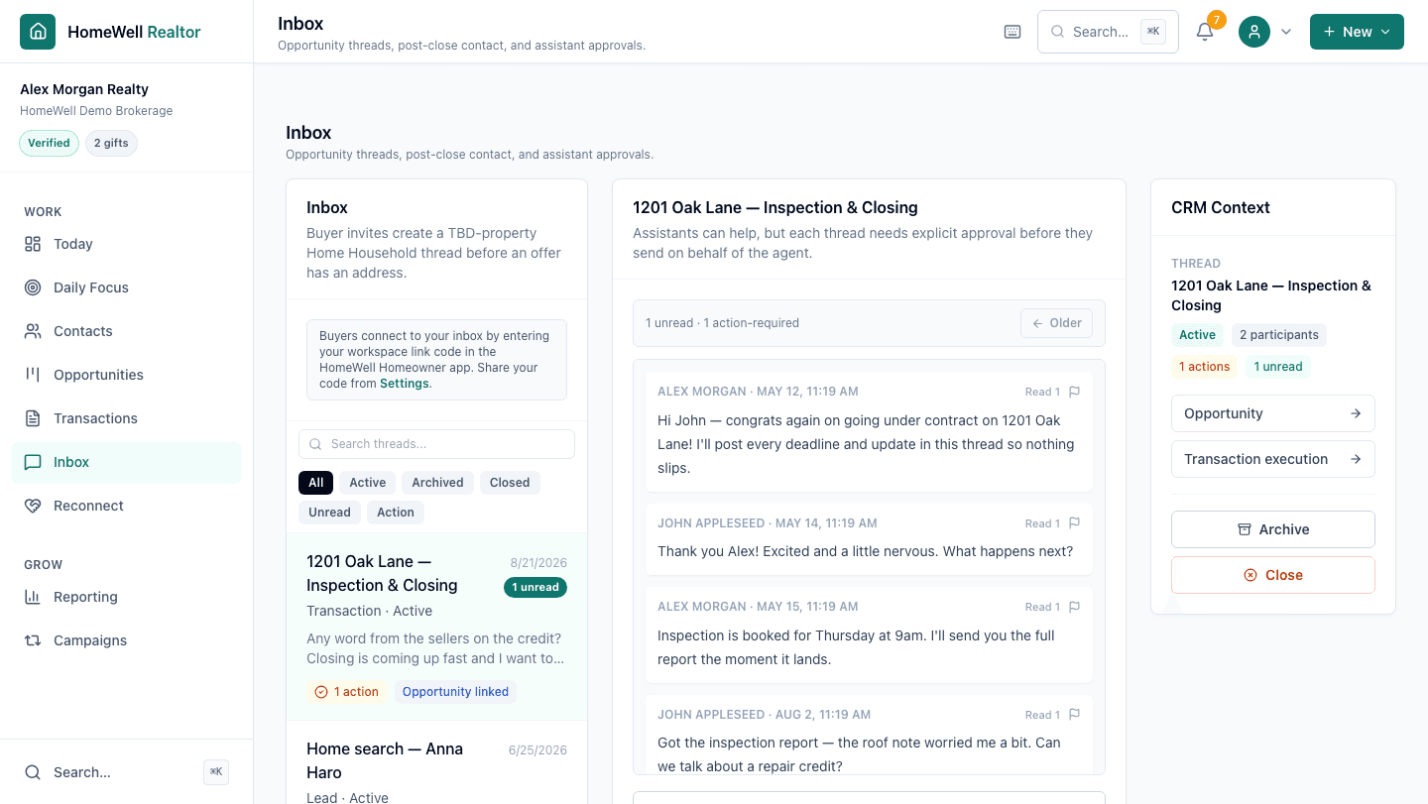The width and height of the screenshot is (1428, 804).
Task: Open the notifications bell
Action: [1205, 32]
